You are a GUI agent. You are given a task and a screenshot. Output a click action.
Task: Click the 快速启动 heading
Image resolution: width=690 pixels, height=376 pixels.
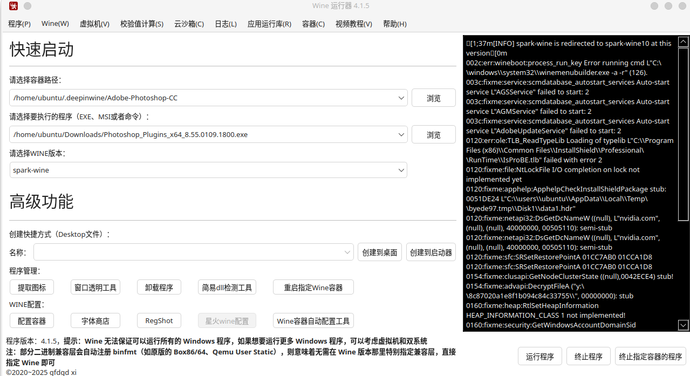pos(42,50)
